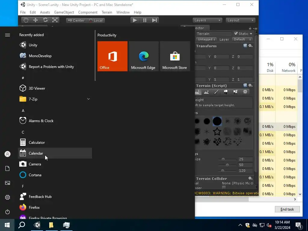
Task: Open the Terrain menu in Unity
Action: click(107, 12)
